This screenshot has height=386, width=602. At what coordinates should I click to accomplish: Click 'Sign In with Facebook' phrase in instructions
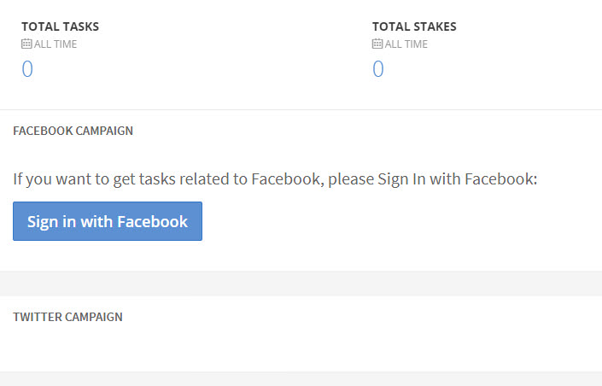pos(457,179)
